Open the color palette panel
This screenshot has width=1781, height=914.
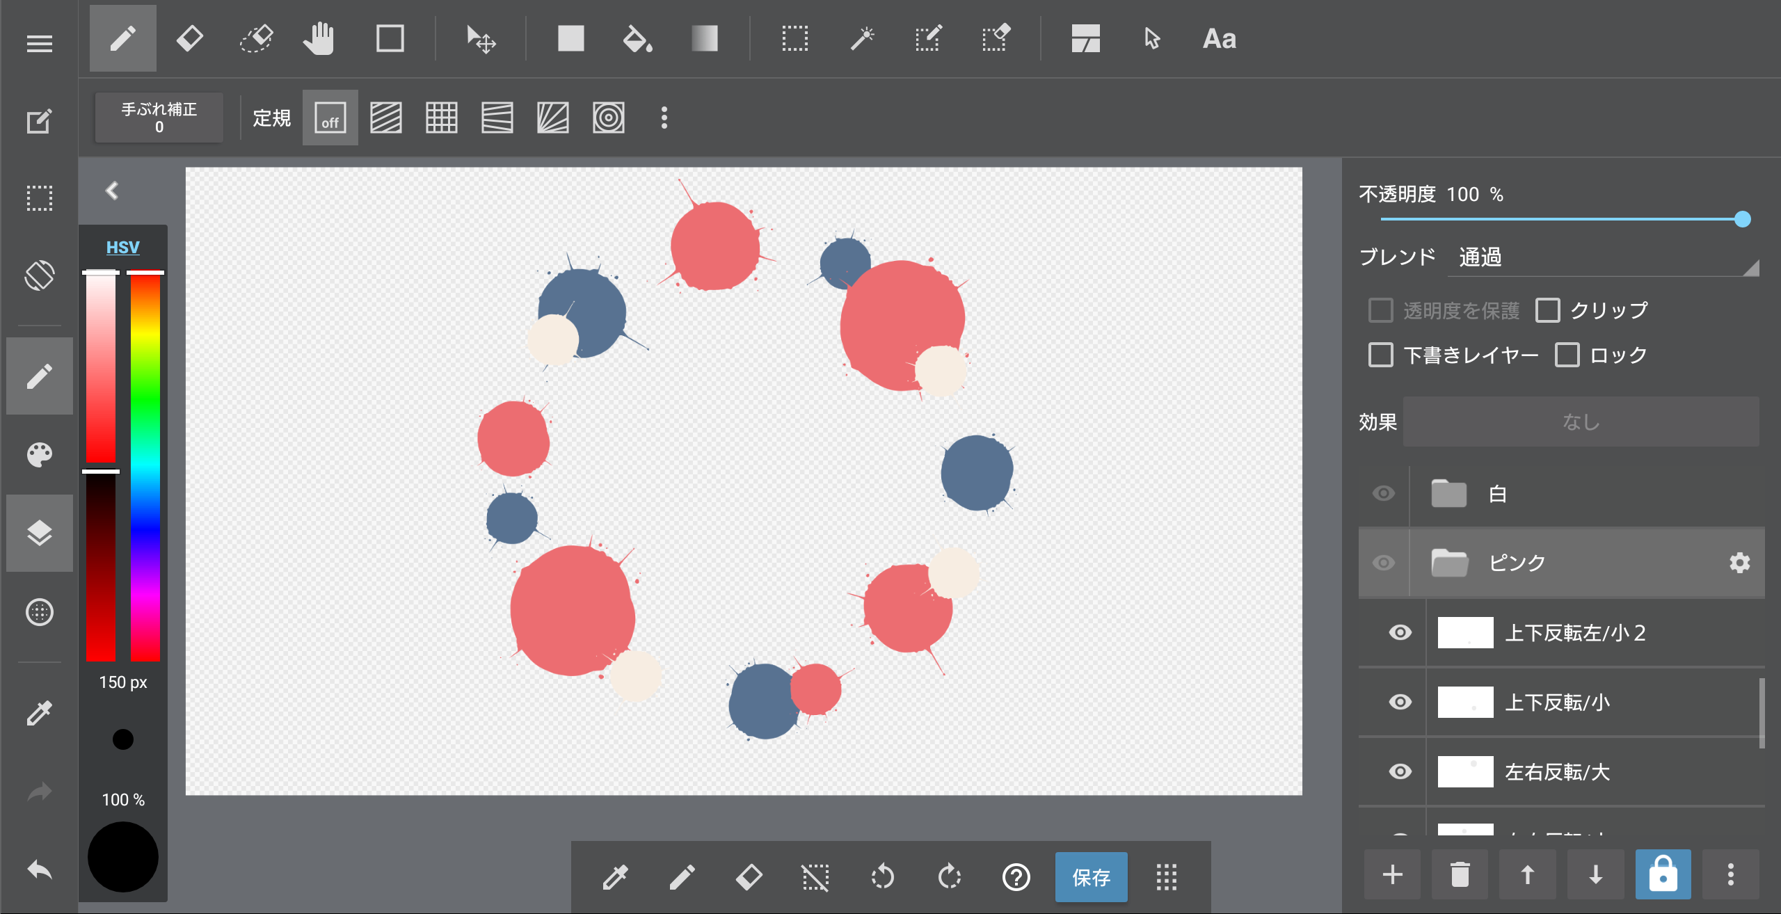click(40, 455)
